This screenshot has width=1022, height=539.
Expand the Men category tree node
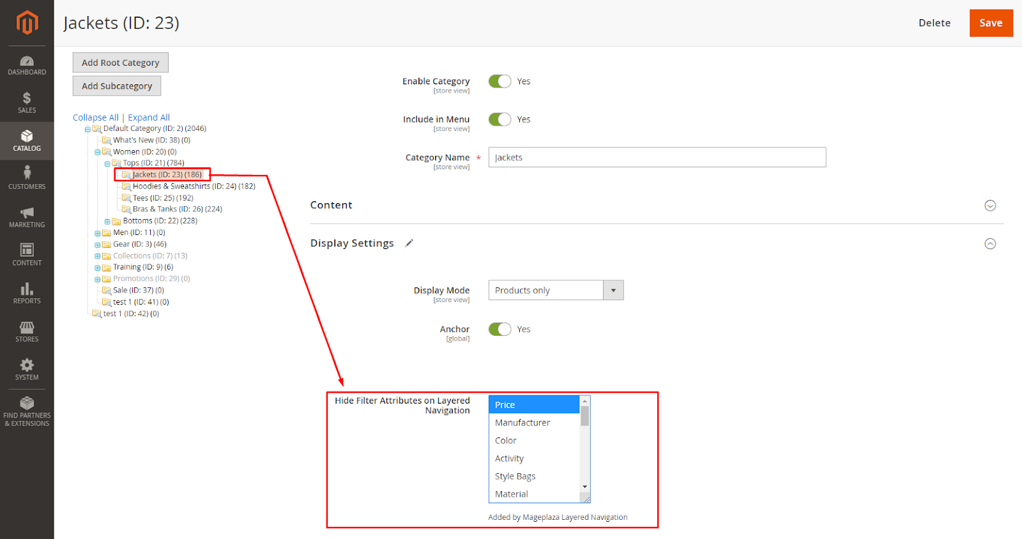coord(98,234)
